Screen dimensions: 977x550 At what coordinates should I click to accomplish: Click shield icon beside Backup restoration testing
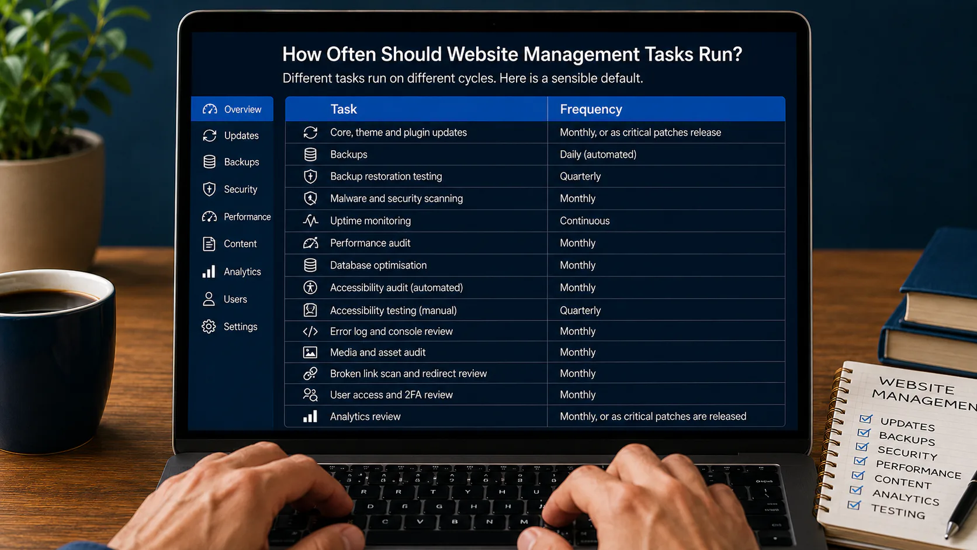pos(310,177)
